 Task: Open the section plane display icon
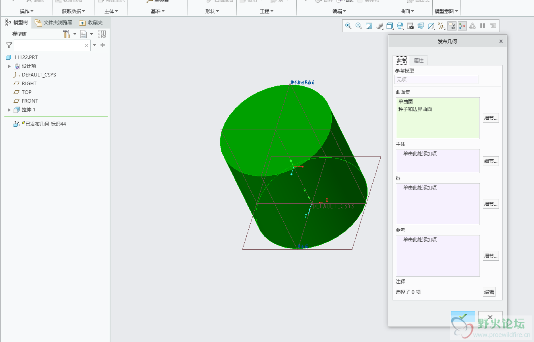[x=431, y=26]
